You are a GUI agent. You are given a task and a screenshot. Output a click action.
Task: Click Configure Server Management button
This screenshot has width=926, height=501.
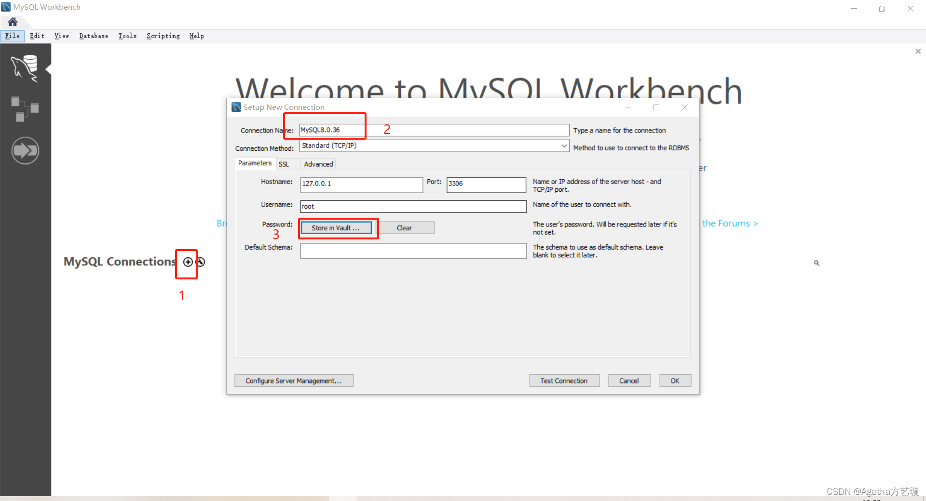pos(294,381)
